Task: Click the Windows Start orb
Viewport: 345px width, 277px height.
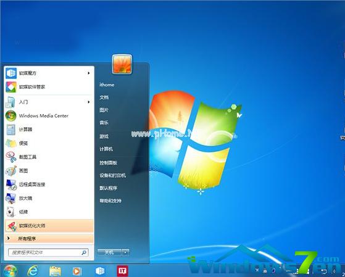Action: 10,271
